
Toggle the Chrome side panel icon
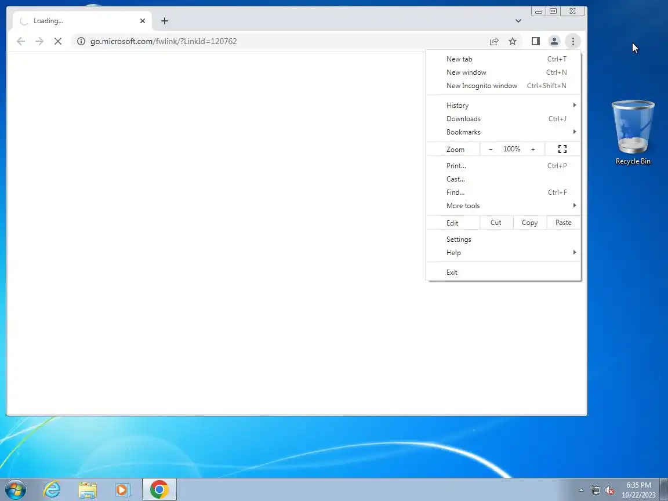[x=536, y=41]
